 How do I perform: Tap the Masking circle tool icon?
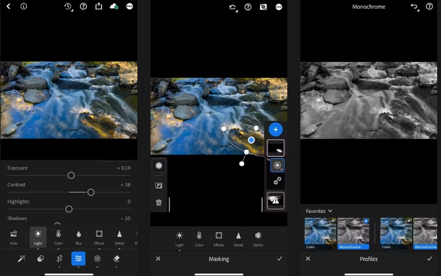pyautogui.click(x=98, y=259)
